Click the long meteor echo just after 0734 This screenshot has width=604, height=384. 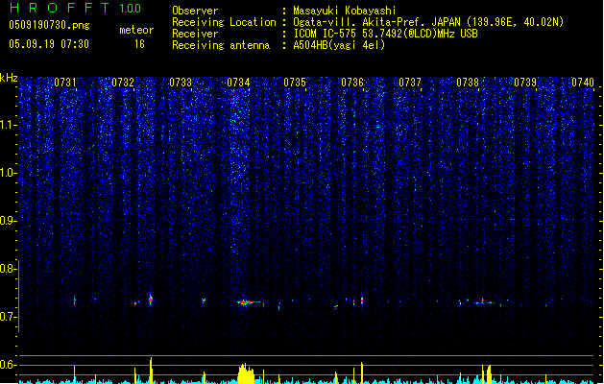pos(249,302)
